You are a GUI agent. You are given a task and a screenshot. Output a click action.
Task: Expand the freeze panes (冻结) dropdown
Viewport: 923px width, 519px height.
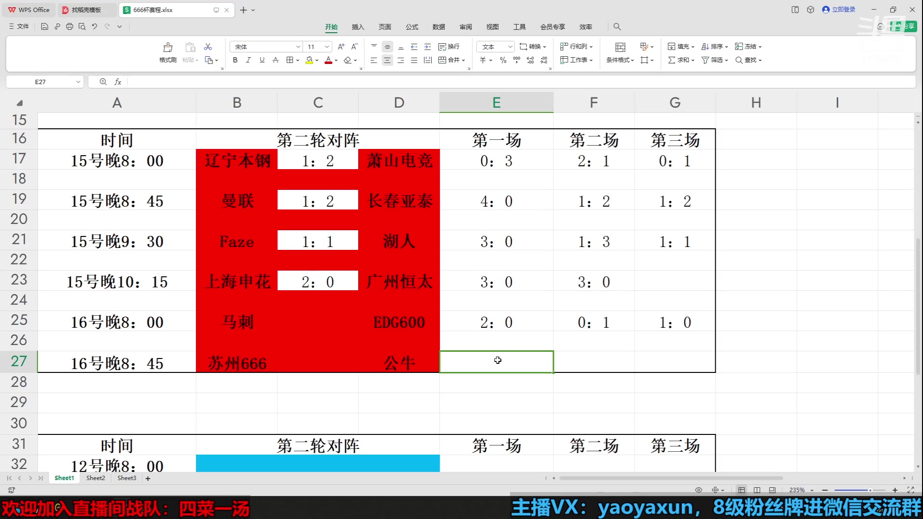[x=760, y=47]
